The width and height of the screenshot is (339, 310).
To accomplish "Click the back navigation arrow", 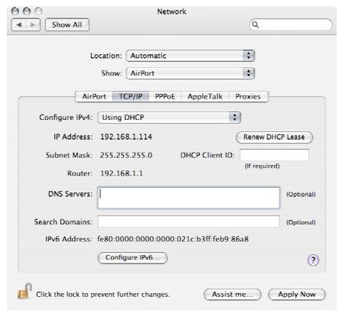I will (x=19, y=24).
